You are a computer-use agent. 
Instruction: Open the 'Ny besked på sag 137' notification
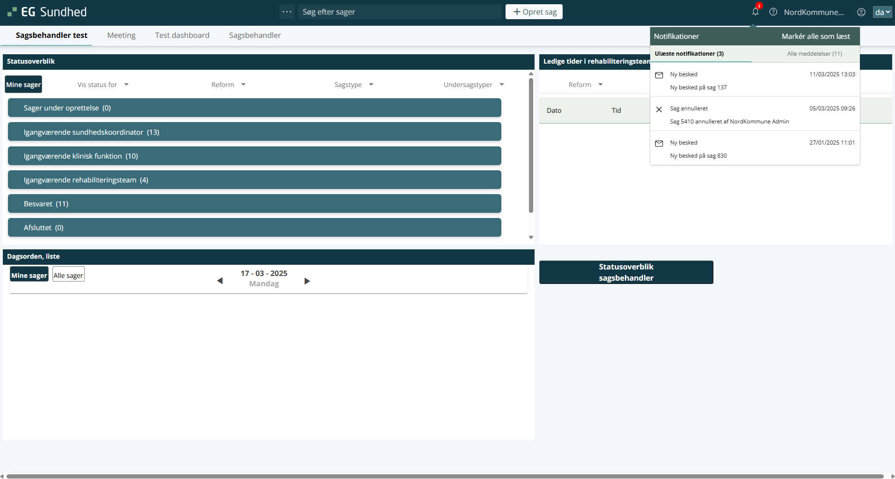(755, 80)
